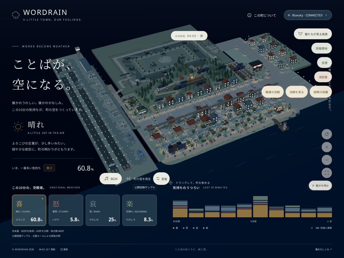Screen dimensions: 344x258
Task: Play town sounds via 町の音を再生
Action: tap(138, 179)
